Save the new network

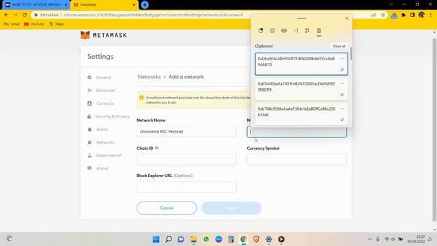click(x=231, y=208)
